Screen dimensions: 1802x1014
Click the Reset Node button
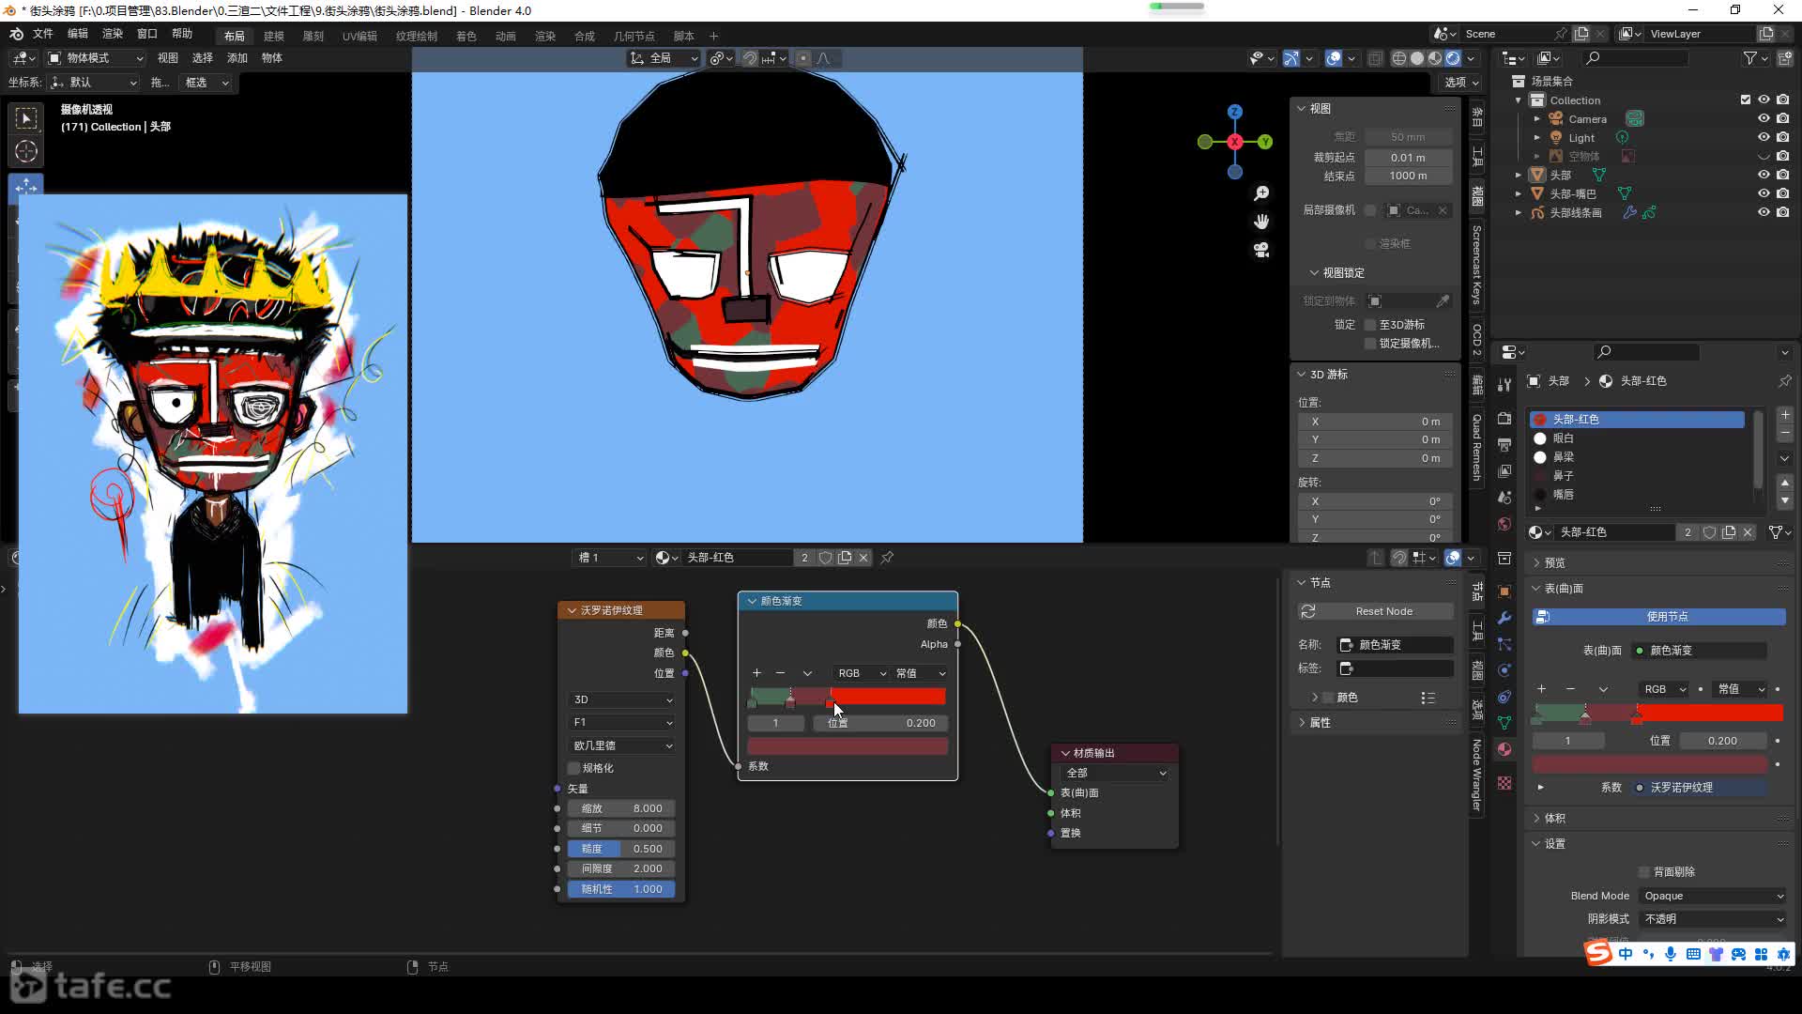pyautogui.click(x=1376, y=611)
